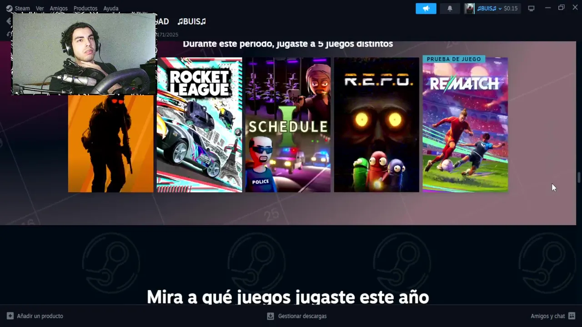Screen dimensions: 582x327
Task: Click 'Añadir un producto' link
Action: coord(40,316)
